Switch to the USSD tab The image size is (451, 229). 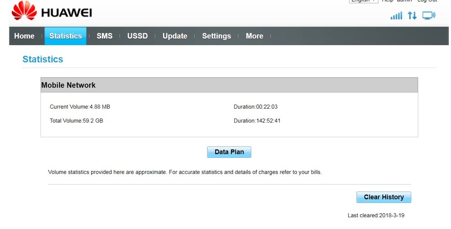(x=138, y=36)
